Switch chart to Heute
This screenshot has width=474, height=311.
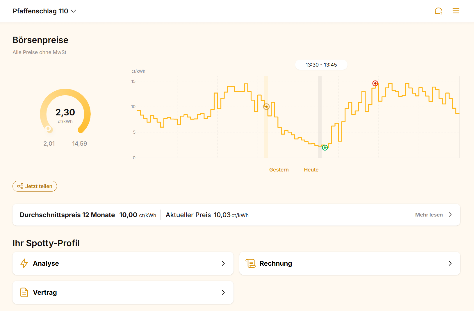point(311,170)
